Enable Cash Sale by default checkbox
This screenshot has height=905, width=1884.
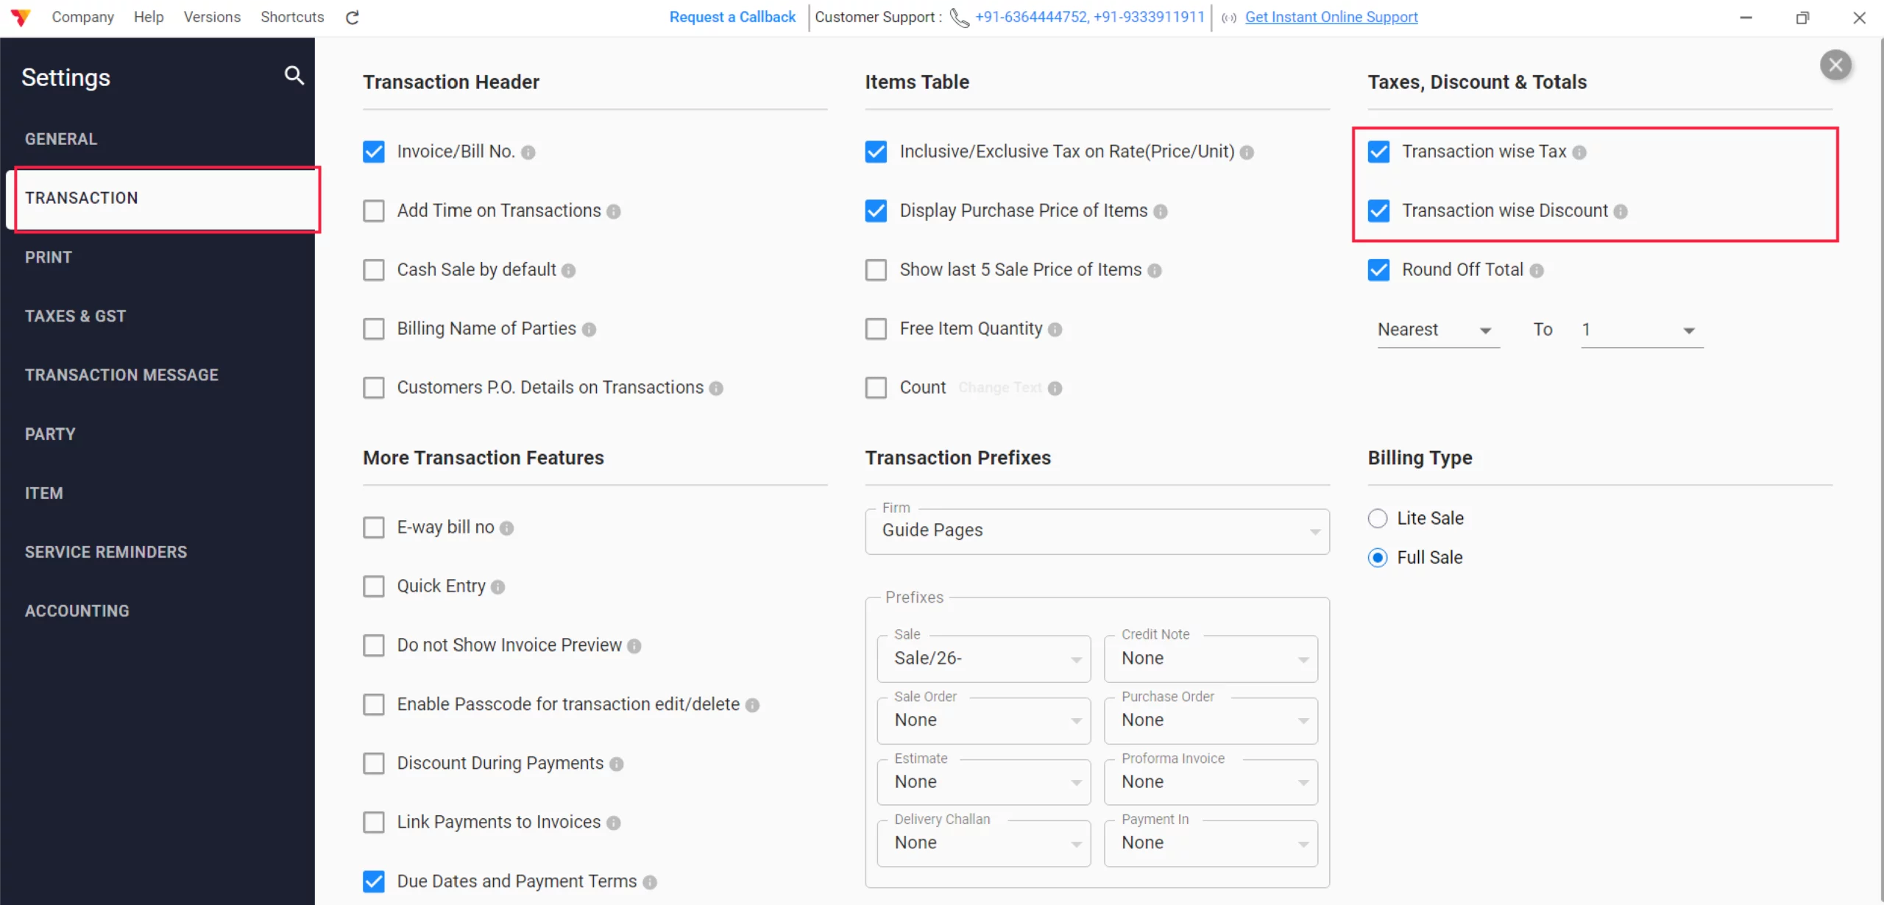(374, 270)
